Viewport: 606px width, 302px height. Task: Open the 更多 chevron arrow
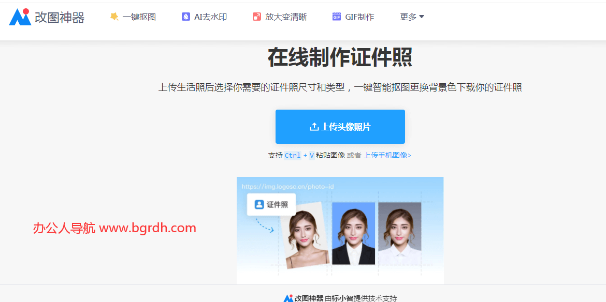coord(422,16)
